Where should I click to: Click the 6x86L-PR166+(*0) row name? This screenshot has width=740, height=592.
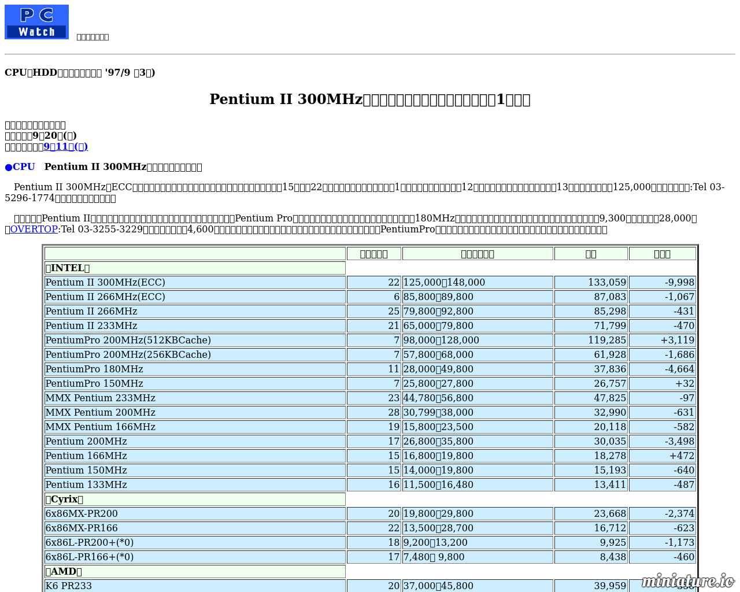(90, 557)
